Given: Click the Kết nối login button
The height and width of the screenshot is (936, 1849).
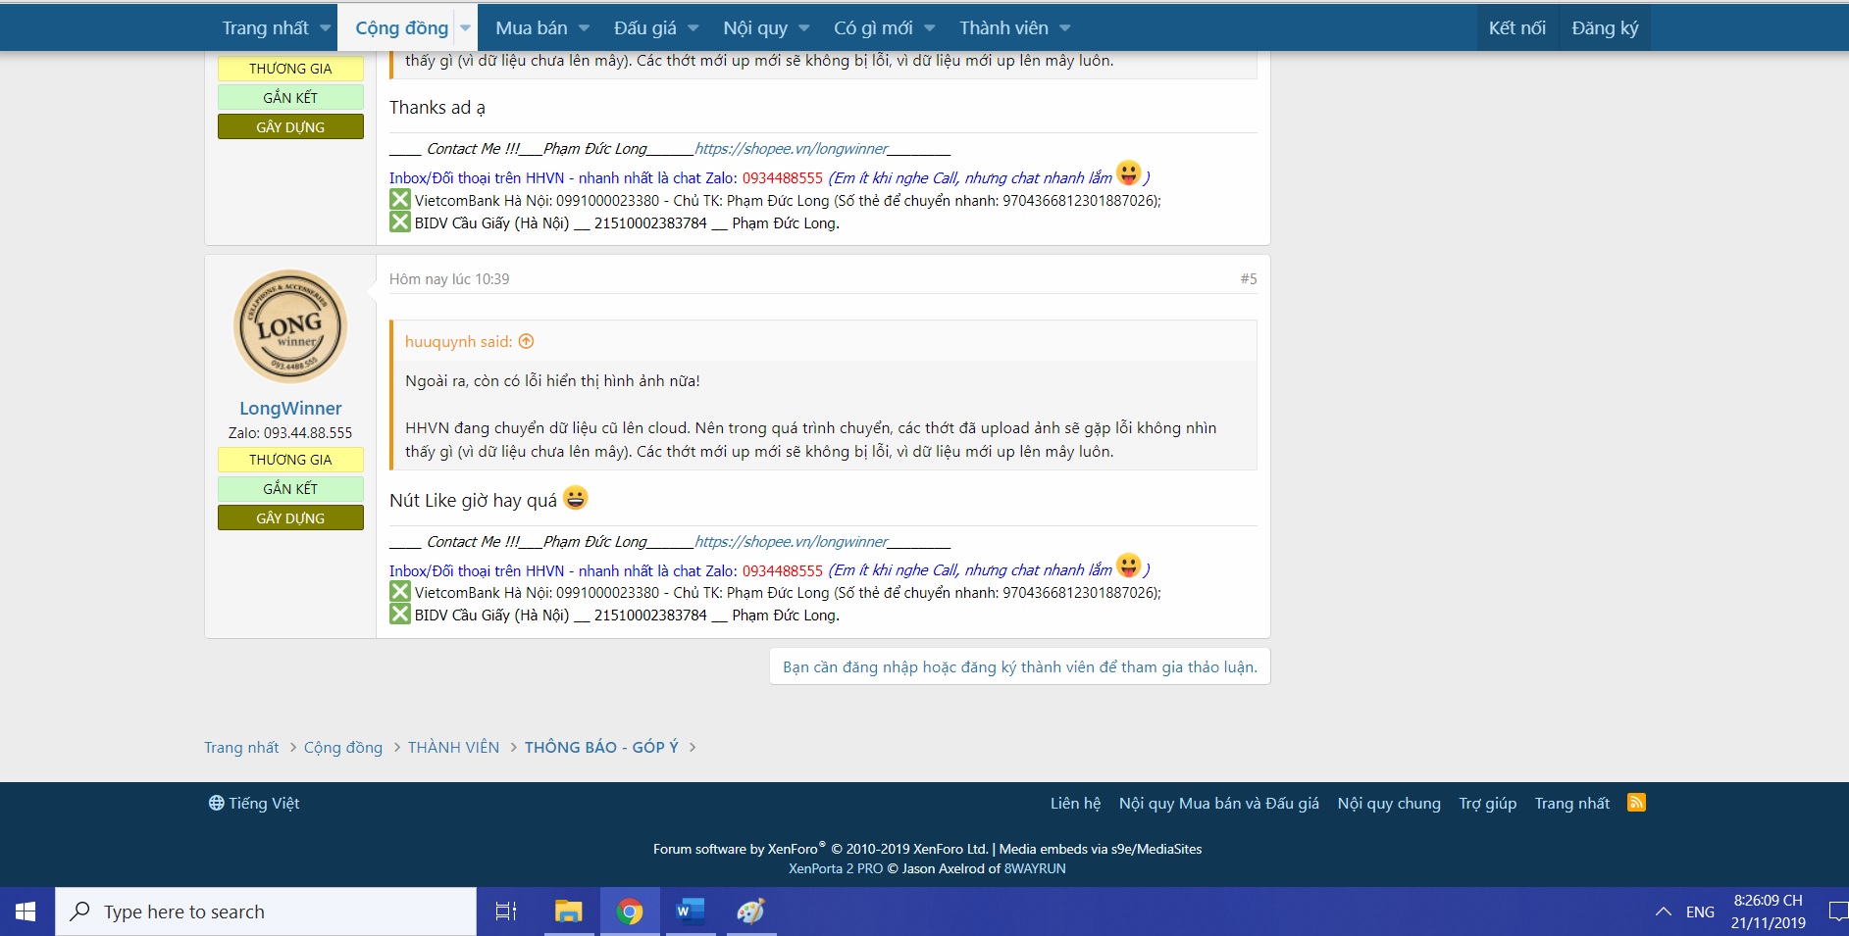Looking at the screenshot, I should [x=1516, y=28].
